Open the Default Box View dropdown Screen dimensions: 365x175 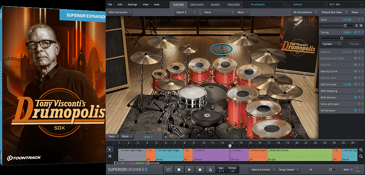pyautogui.click(x=334, y=12)
